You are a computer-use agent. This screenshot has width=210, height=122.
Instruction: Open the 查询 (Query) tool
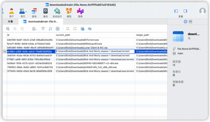[x=34, y=13]
